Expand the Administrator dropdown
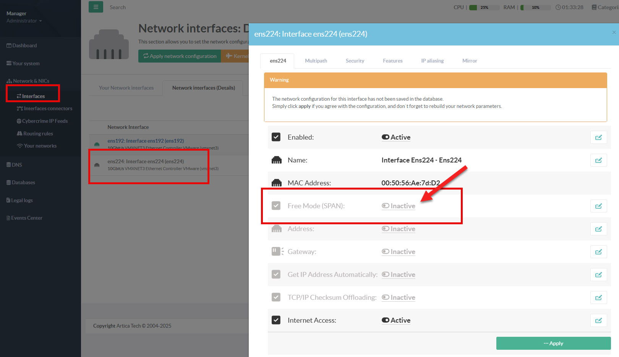 tap(24, 21)
